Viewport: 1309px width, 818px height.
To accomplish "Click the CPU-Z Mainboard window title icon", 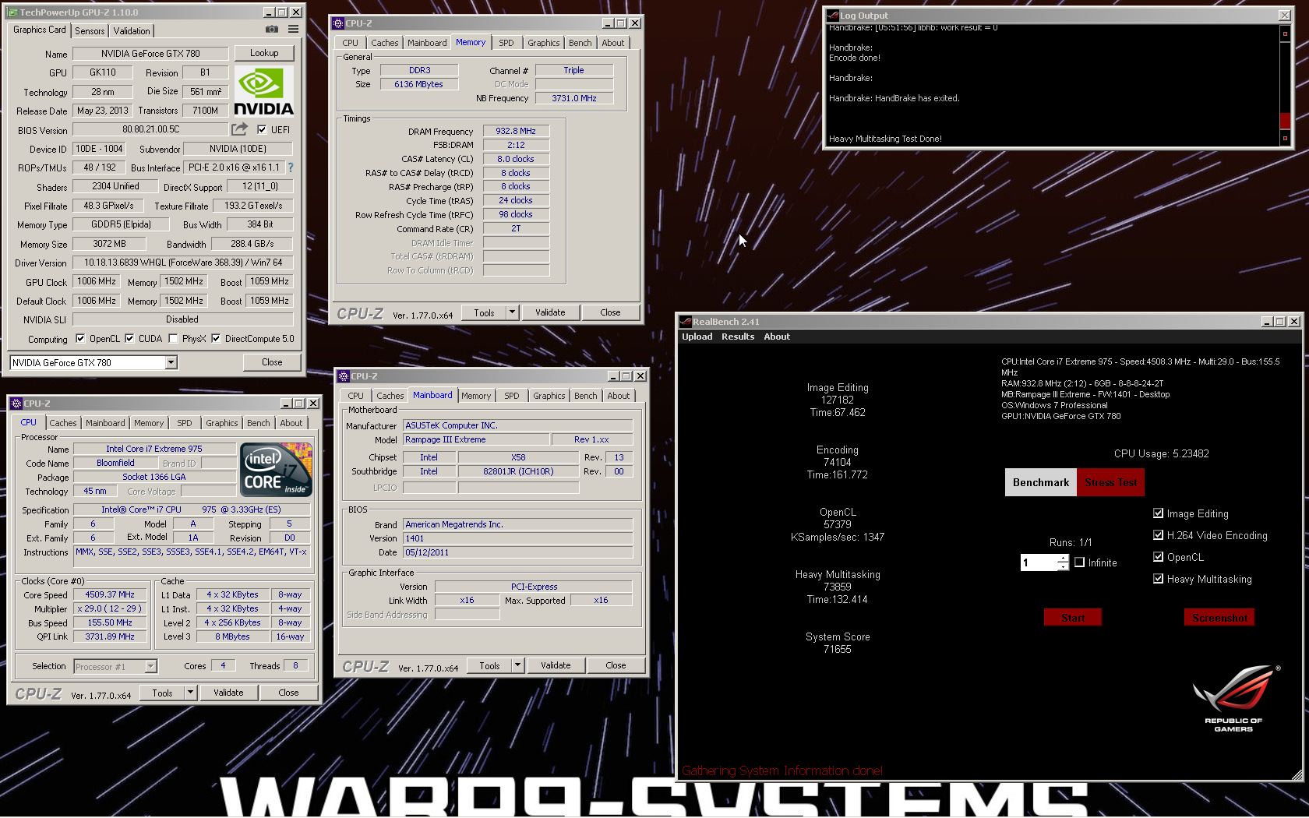I will pos(344,376).
